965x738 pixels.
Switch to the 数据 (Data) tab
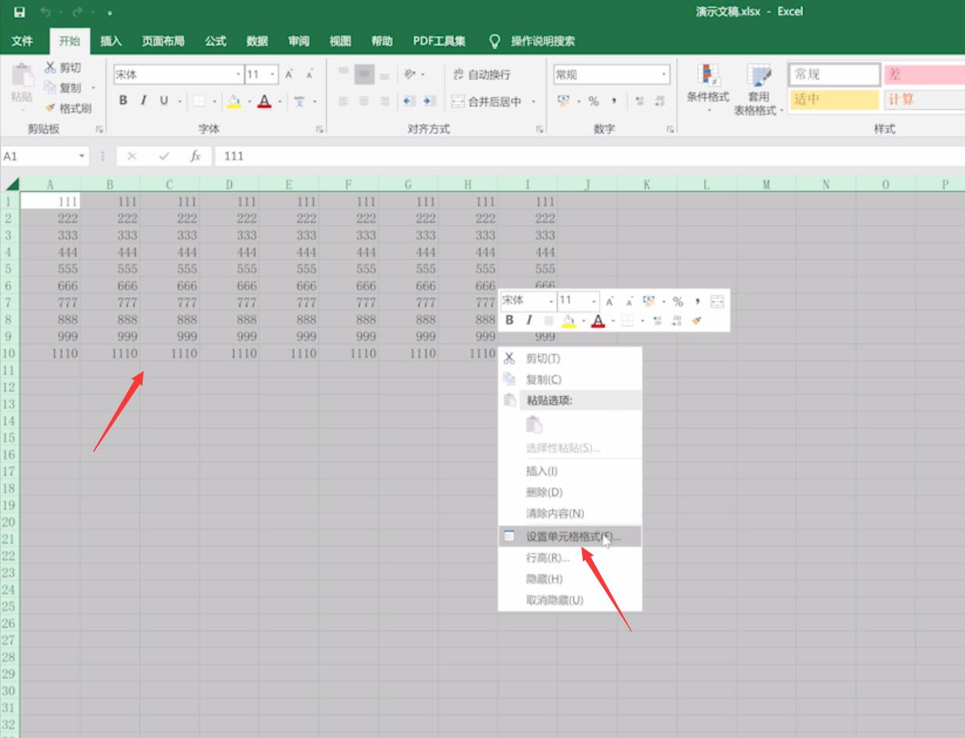[257, 41]
